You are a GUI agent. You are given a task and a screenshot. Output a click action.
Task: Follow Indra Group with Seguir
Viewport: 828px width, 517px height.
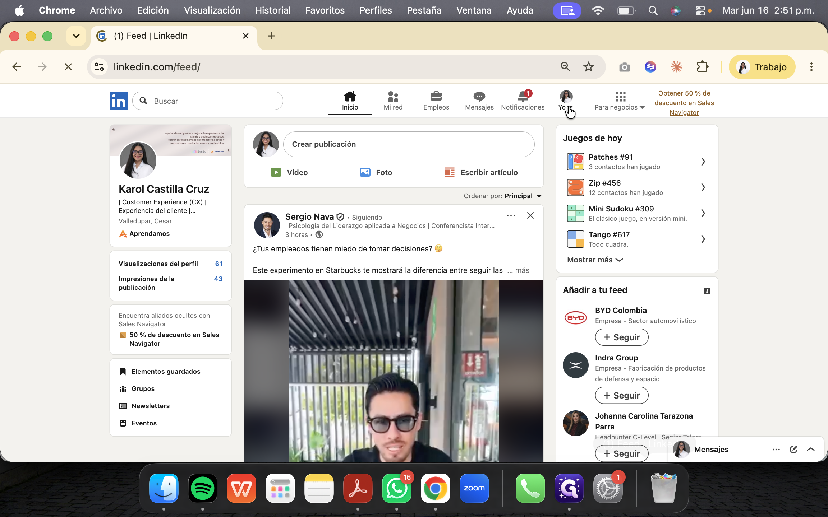click(621, 395)
